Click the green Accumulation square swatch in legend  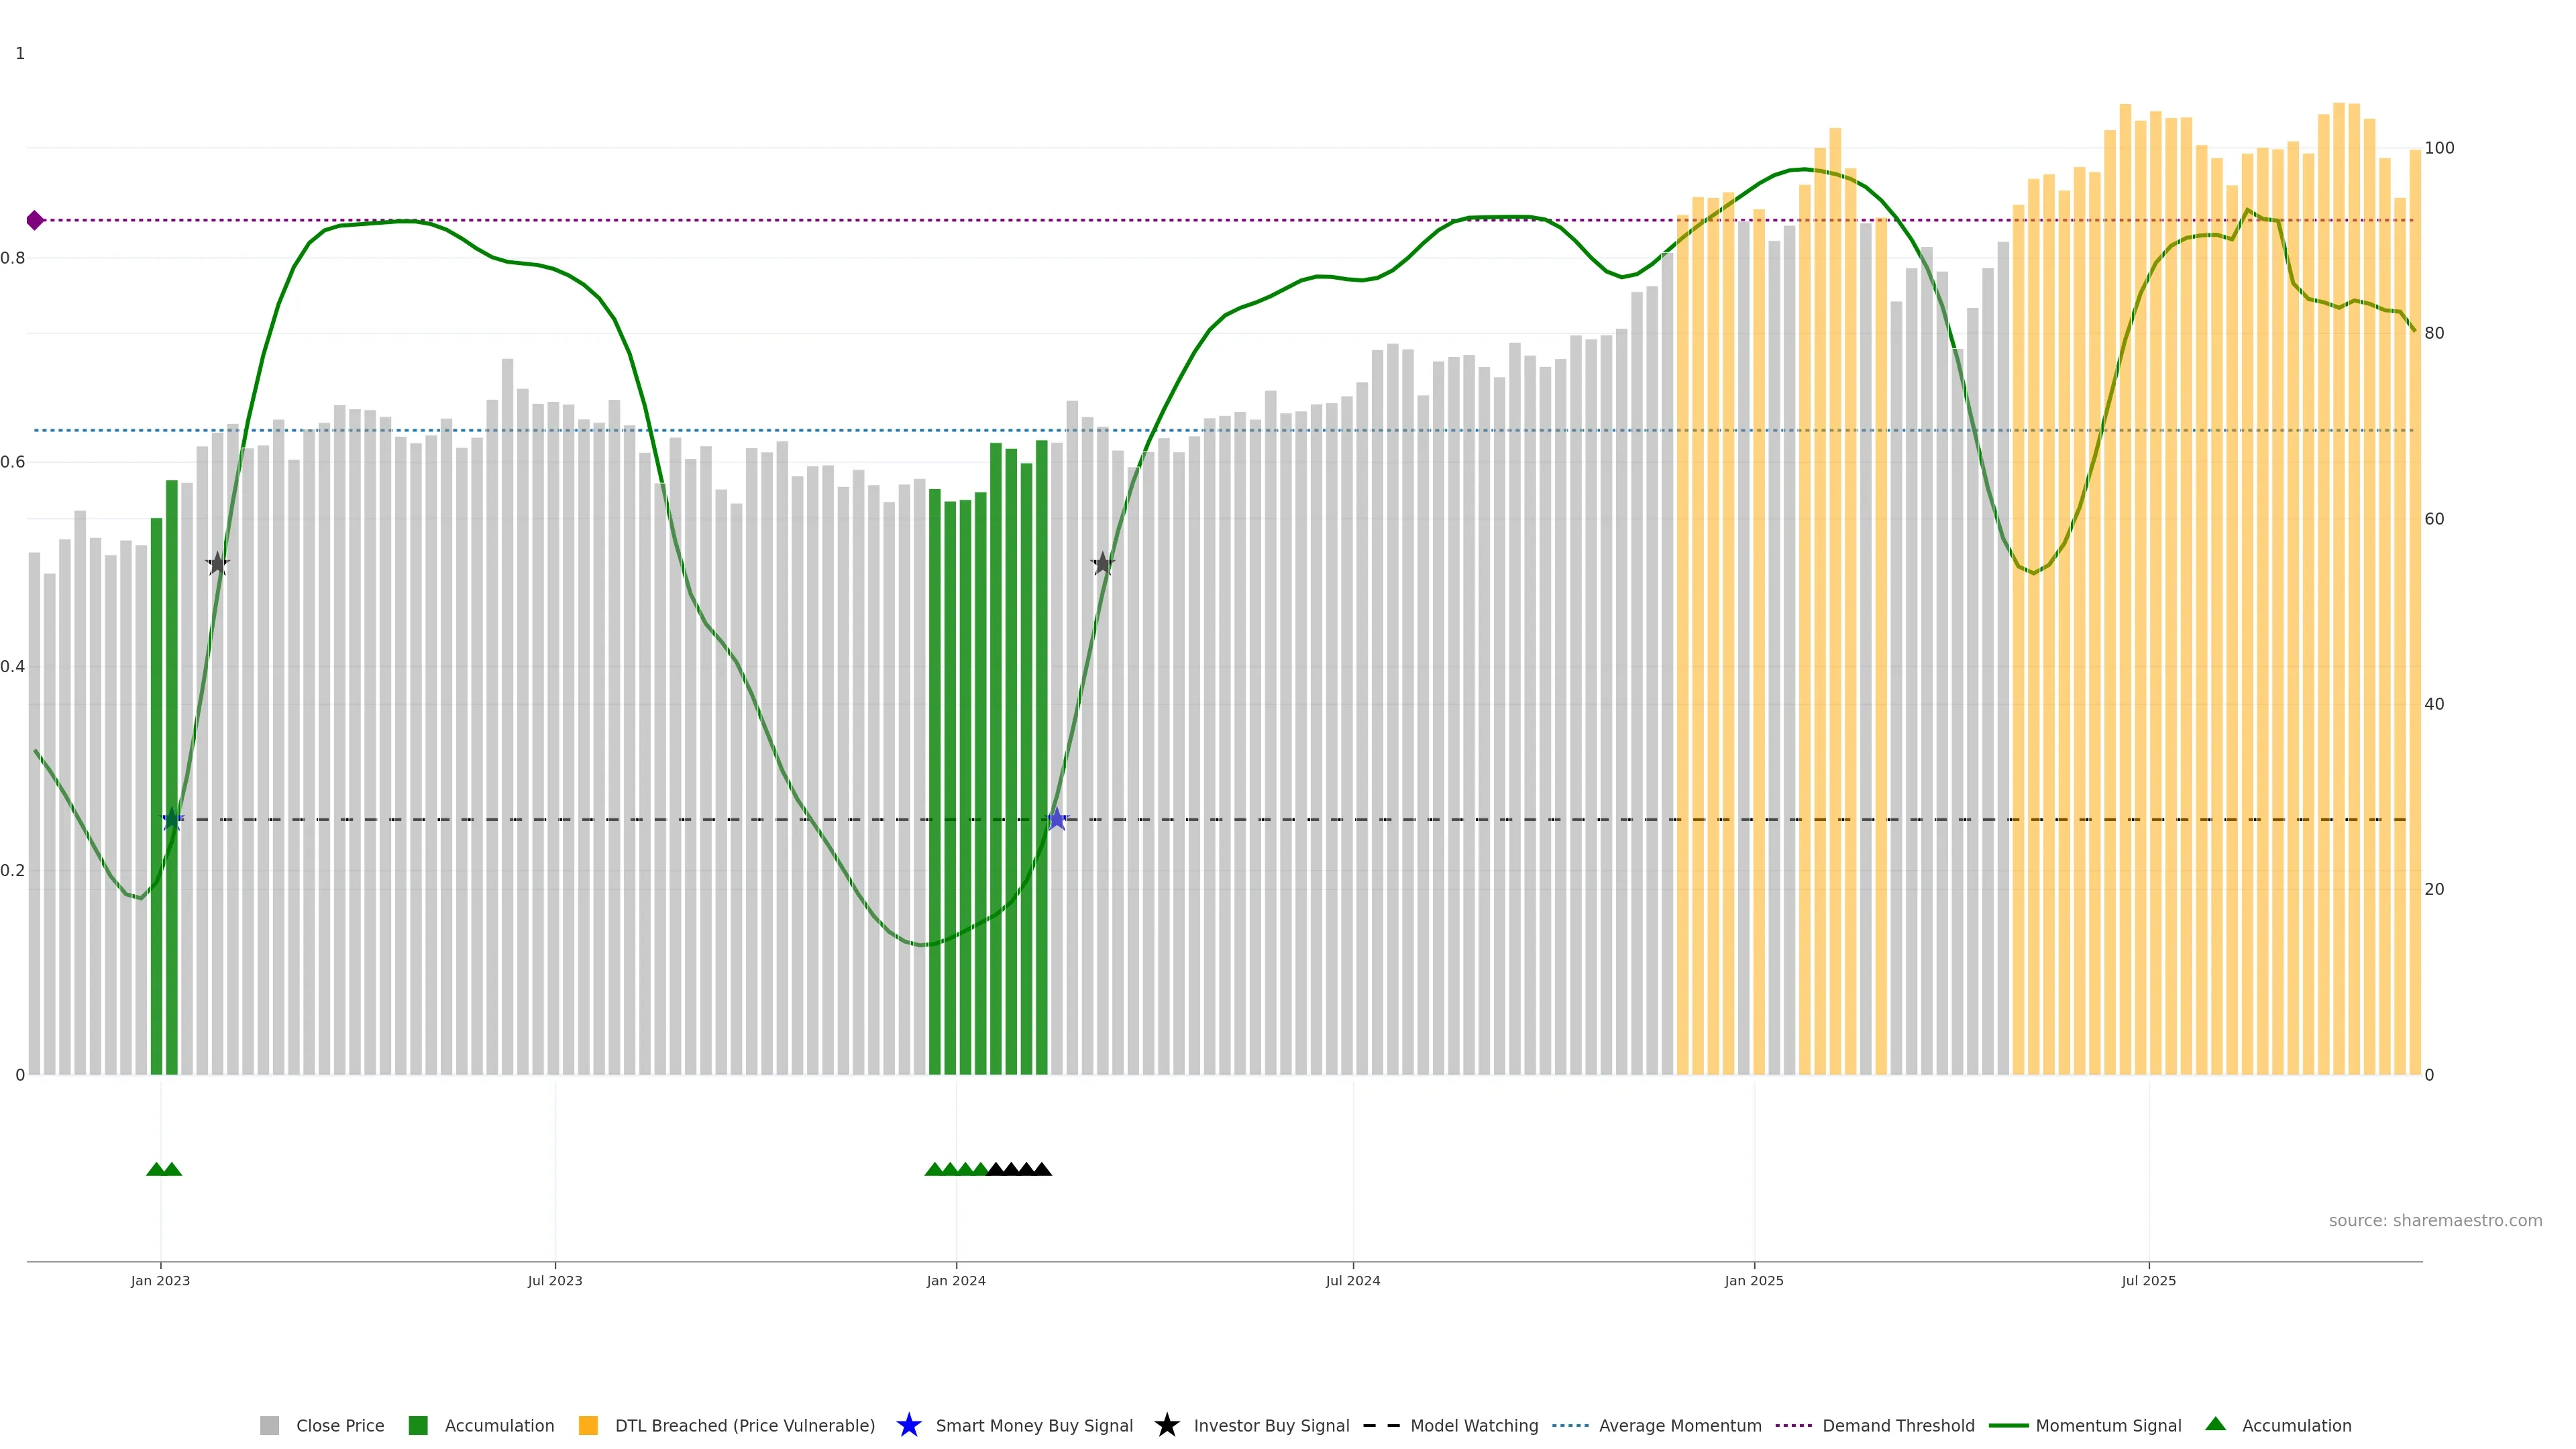418,1426
